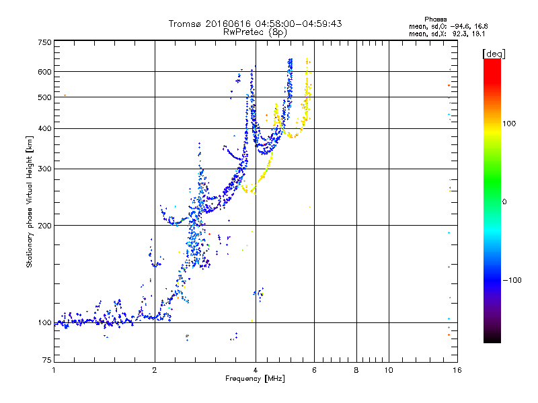Click the 'mean, sd,X: 92.3, 18.1' line
Viewport: 538px width, 403px height.
coord(447,34)
